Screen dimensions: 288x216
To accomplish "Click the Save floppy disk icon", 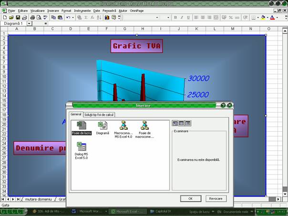I will [18, 18].
